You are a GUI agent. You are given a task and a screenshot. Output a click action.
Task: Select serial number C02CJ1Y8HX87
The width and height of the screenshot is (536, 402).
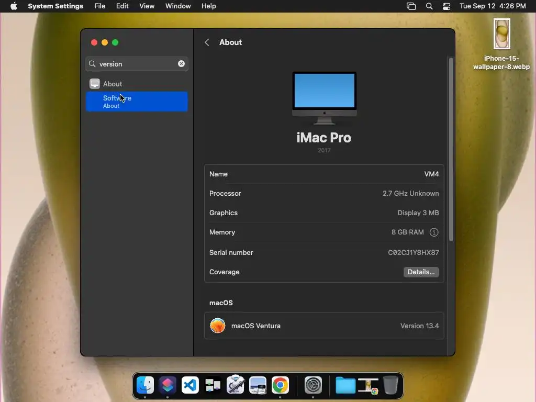[x=414, y=252]
